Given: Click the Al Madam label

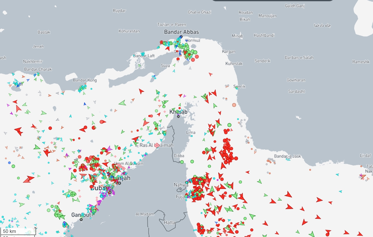Looking at the screenshot, I should [x=145, y=214].
